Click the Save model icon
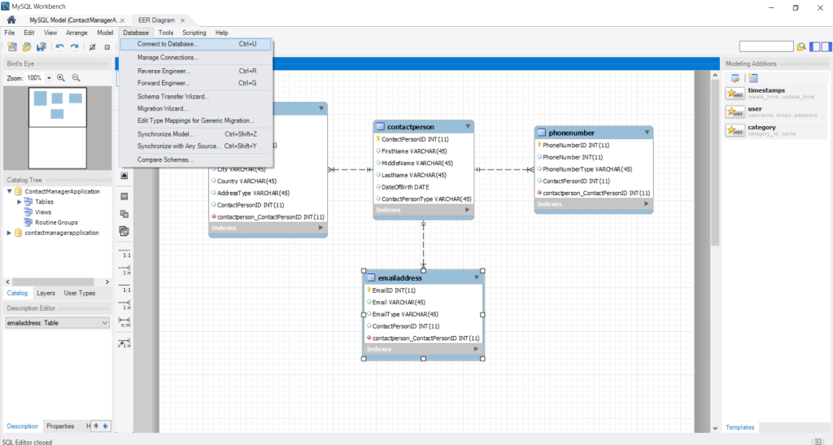This screenshot has height=445, width=833. click(x=41, y=46)
